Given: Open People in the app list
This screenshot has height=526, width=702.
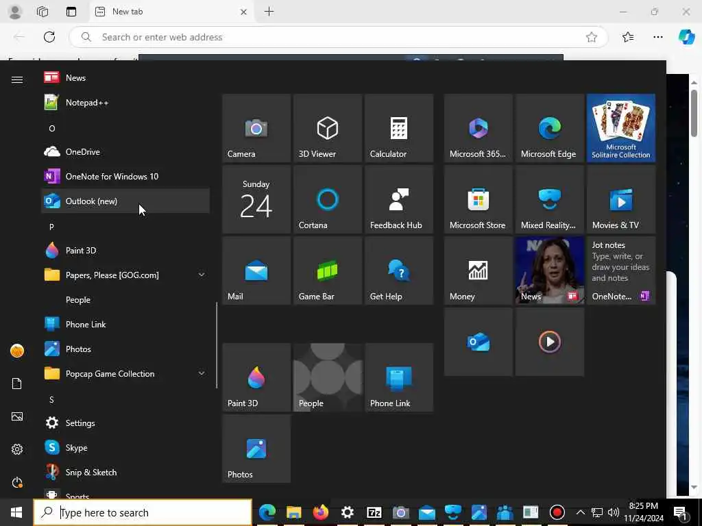Looking at the screenshot, I should pos(125,300).
